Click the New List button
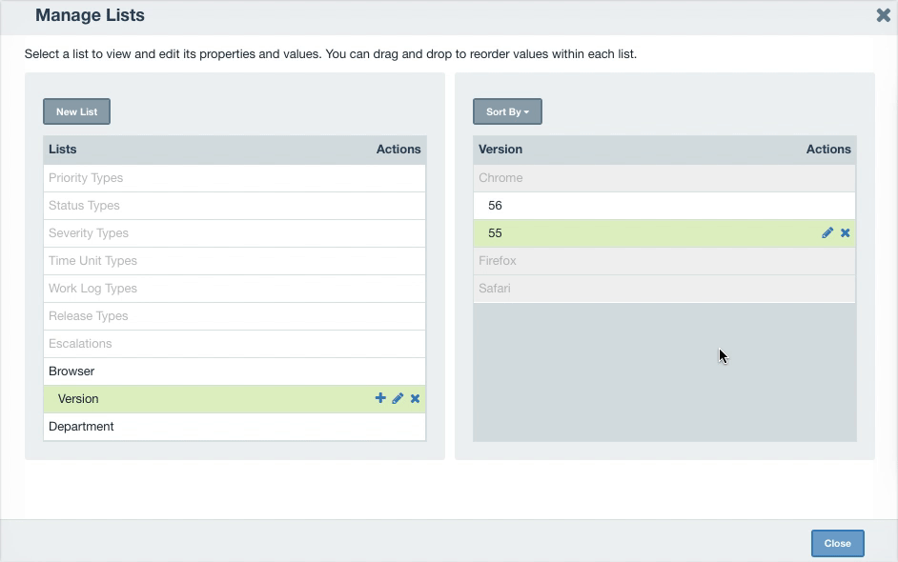The height and width of the screenshot is (562, 898). coord(76,111)
